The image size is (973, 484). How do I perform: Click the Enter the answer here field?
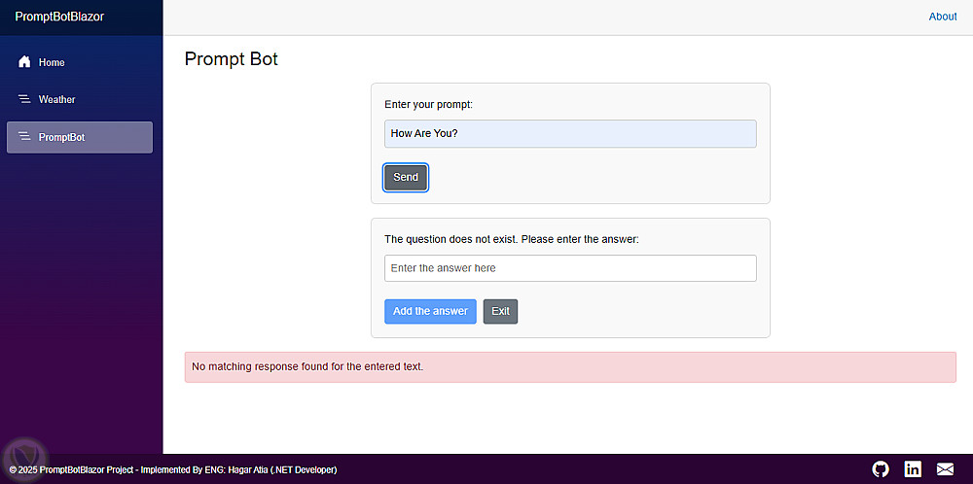coord(570,268)
